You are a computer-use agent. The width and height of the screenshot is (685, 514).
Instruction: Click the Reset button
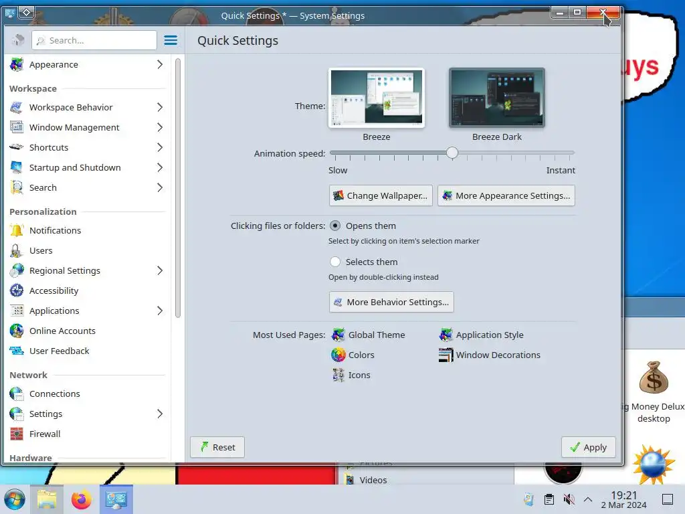(x=217, y=447)
